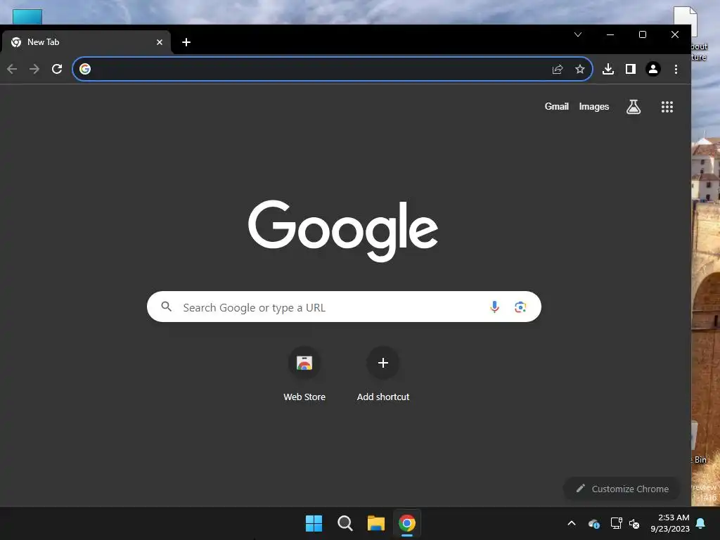Search by image with Lens icon
Image resolution: width=720 pixels, height=540 pixels.
pyautogui.click(x=520, y=307)
